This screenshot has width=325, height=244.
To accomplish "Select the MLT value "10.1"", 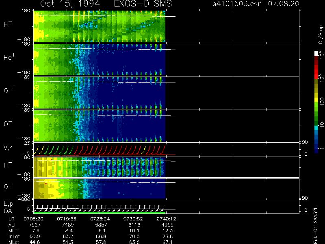I will tap(134, 231).
